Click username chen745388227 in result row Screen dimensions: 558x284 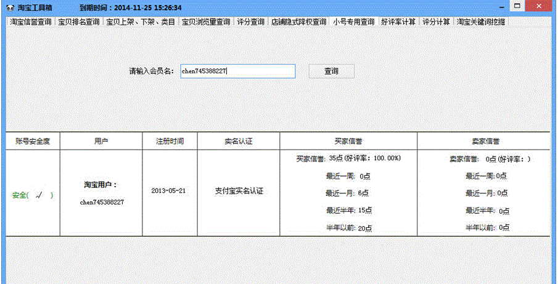pyautogui.click(x=102, y=202)
